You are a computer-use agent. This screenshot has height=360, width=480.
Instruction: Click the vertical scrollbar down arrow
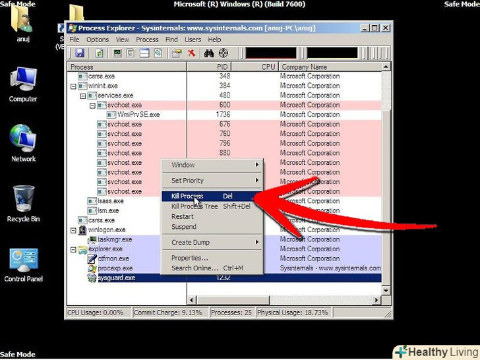pyautogui.click(x=386, y=290)
